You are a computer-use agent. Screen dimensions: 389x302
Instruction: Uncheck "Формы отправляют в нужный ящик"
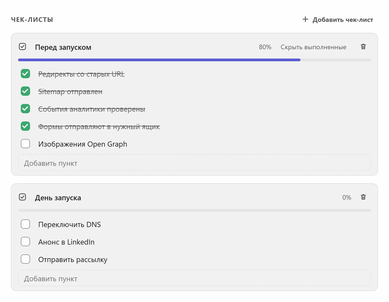point(25,126)
